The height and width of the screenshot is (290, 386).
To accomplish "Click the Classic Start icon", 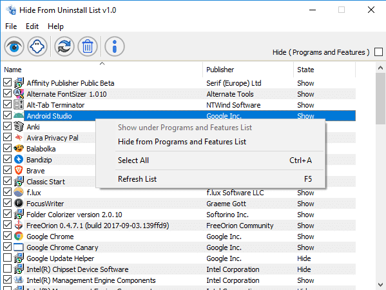I will [19, 181].
